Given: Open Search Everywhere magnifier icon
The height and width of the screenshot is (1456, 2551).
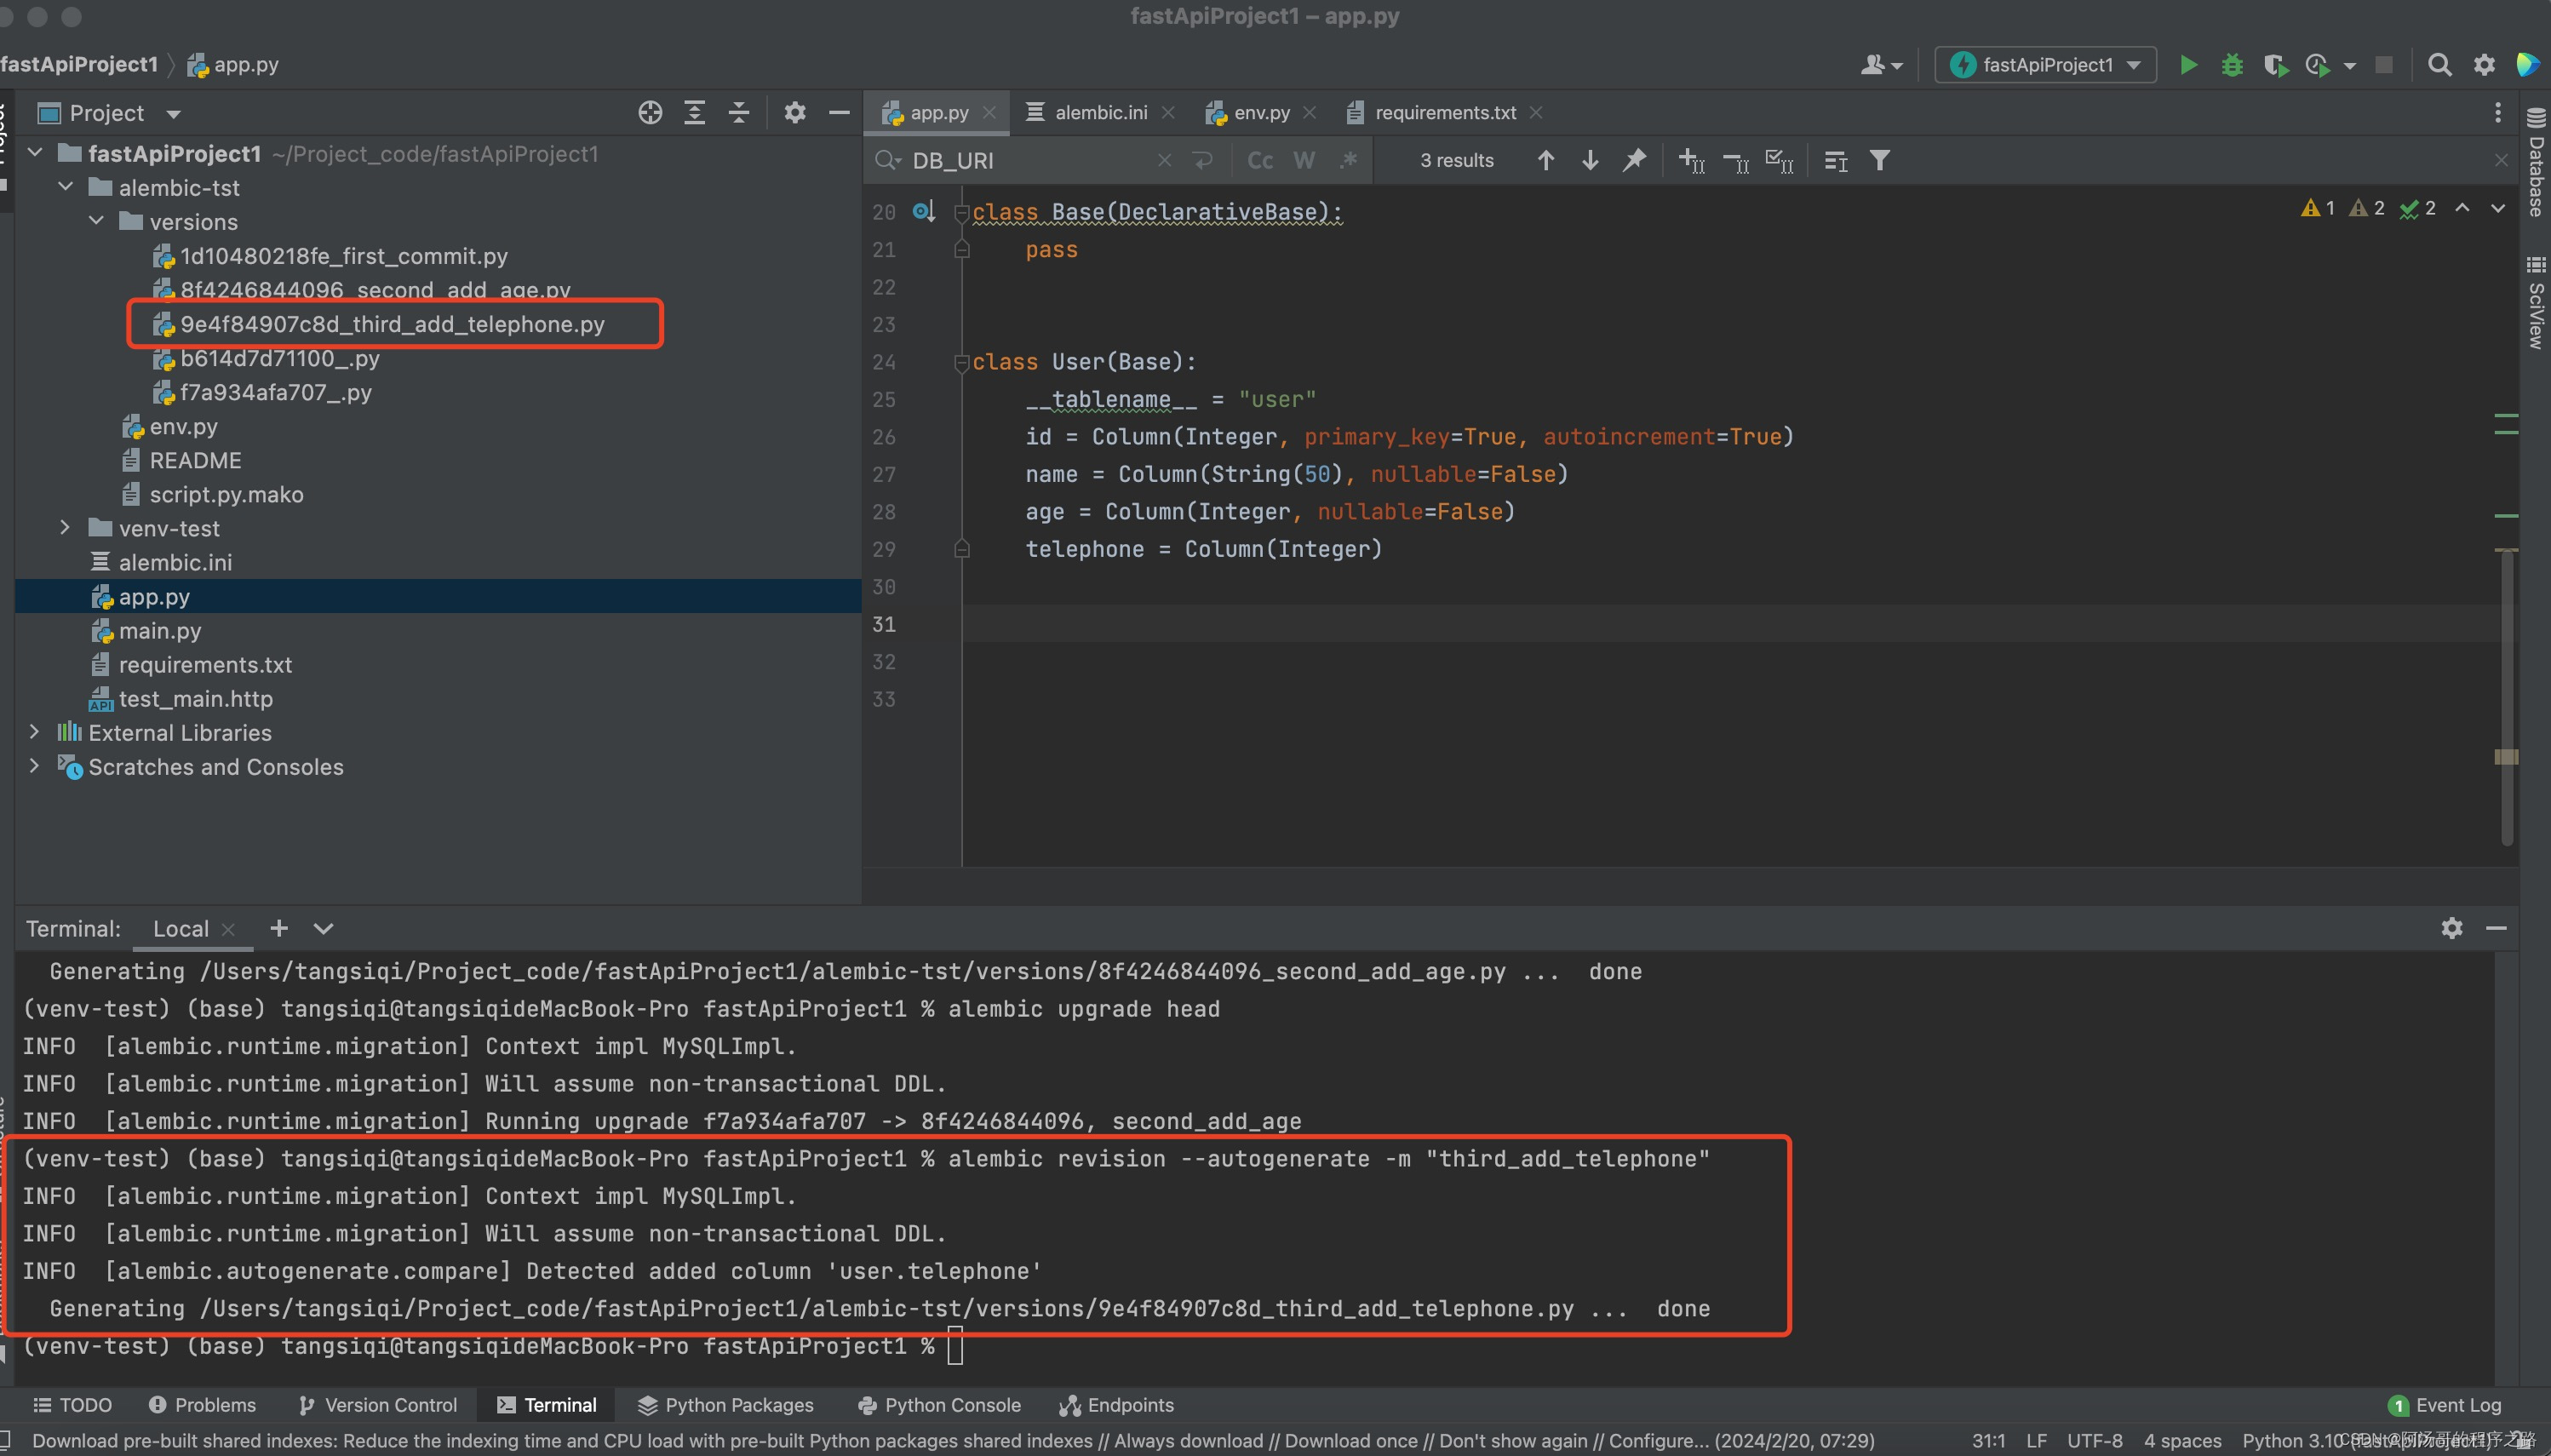Looking at the screenshot, I should [2440, 65].
